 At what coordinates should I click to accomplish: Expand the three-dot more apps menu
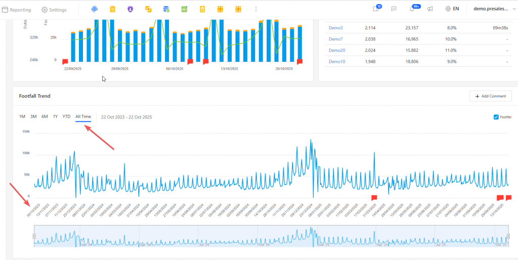pos(256,9)
